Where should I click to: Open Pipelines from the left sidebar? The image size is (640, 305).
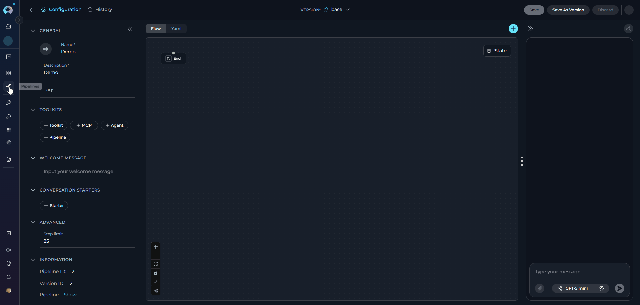point(9,87)
